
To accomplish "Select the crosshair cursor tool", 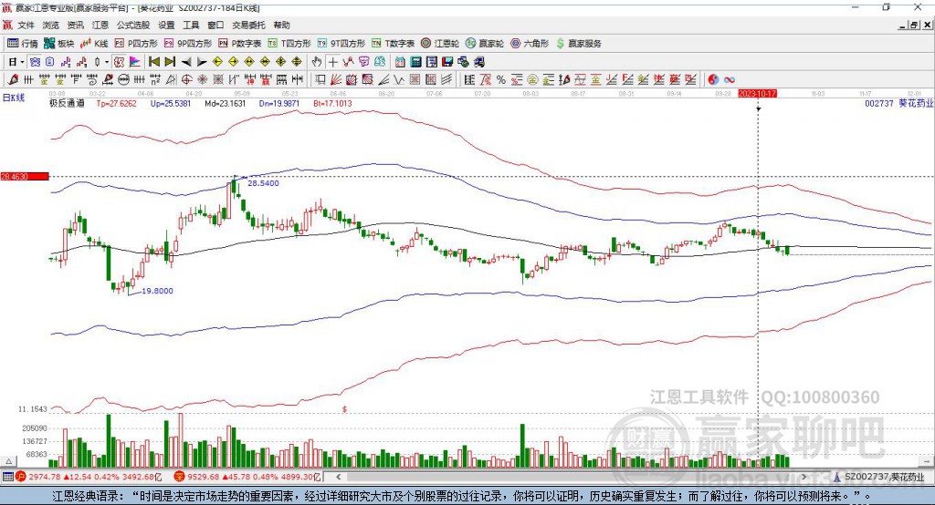I will pos(332,62).
